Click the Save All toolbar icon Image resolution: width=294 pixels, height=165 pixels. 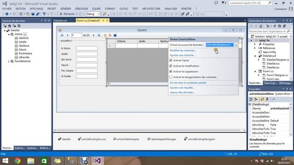pyautogui.click(x=38, y=14)
